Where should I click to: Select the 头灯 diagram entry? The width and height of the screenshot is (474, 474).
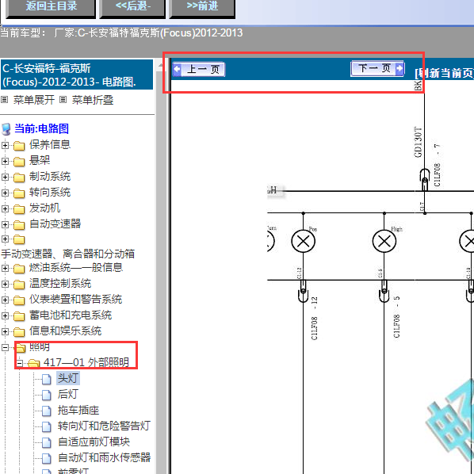pos(68,378)
